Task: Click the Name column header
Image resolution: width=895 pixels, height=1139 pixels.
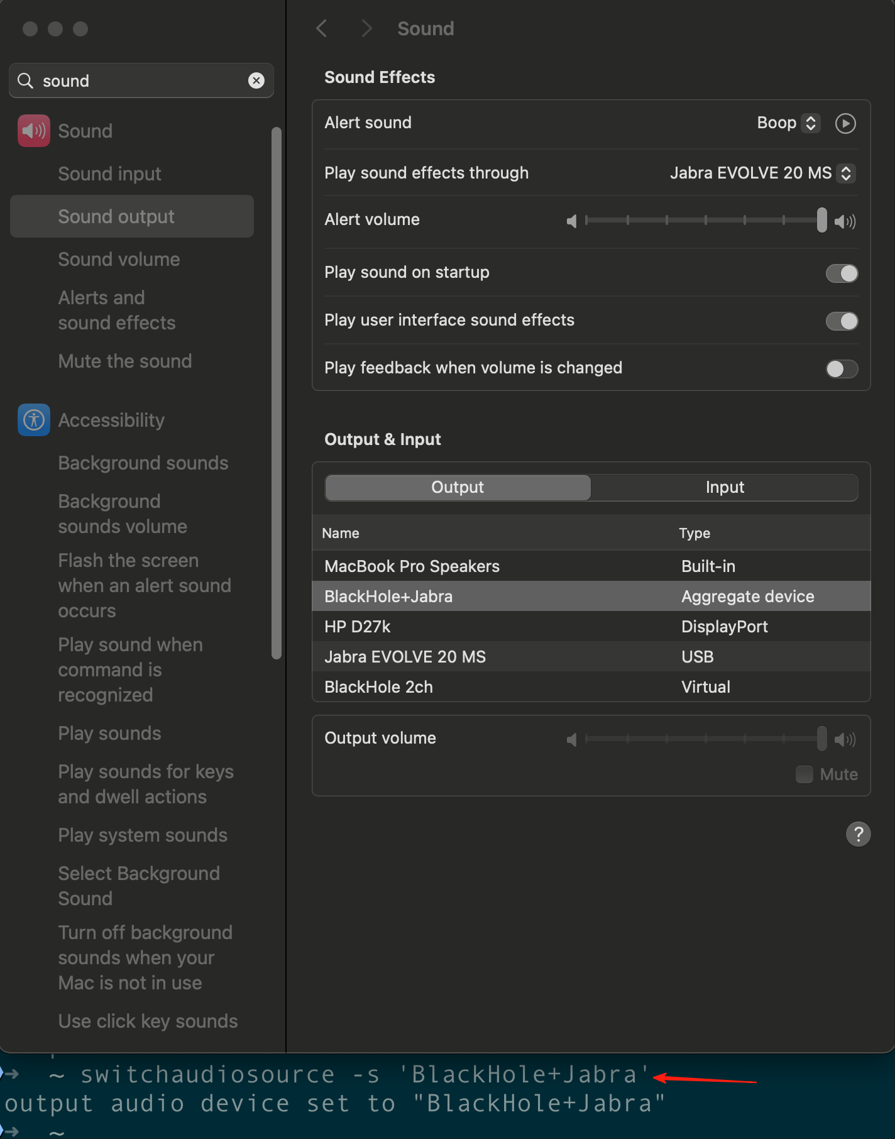Action: pos(341,533)
